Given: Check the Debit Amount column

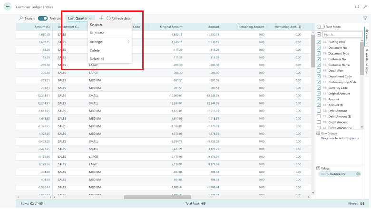Looking at the screenshot, I should point(319,111).
